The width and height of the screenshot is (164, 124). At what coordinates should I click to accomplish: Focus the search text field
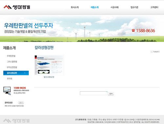pos(93,93)
